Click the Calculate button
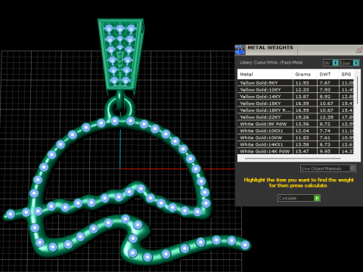 (x=299, y=198)
